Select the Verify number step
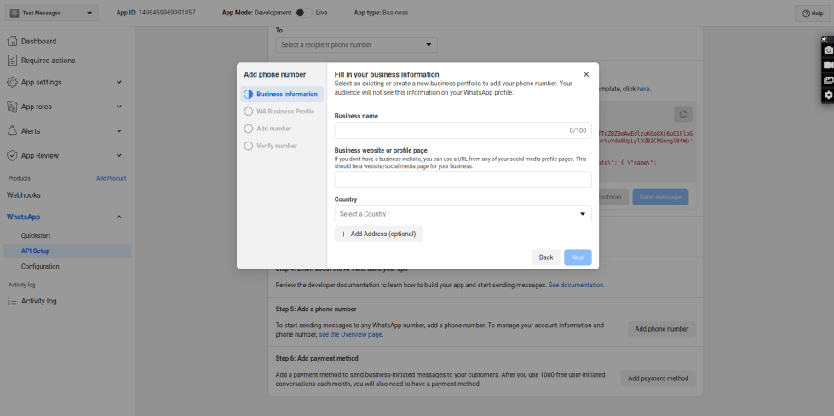The height and width of the screenshot is (416, 834). pos(276,146)
